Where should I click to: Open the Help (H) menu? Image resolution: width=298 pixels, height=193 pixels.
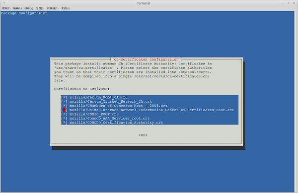coord(66,8)
